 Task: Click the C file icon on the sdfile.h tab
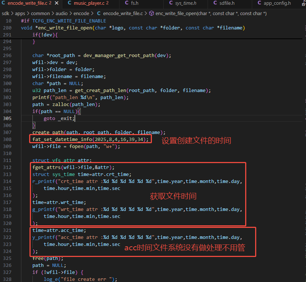(215, 3)
